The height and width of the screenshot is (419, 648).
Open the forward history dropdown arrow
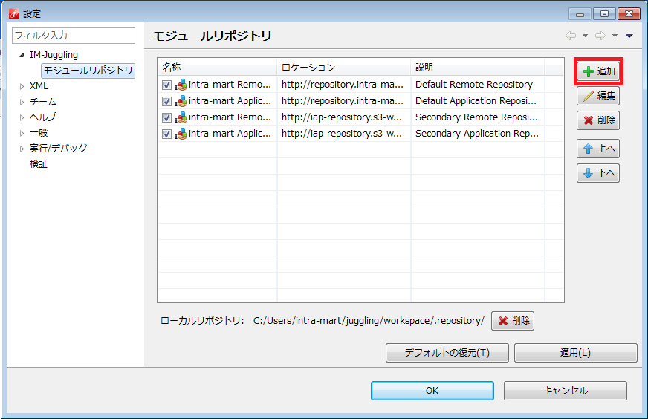point(615,36)
